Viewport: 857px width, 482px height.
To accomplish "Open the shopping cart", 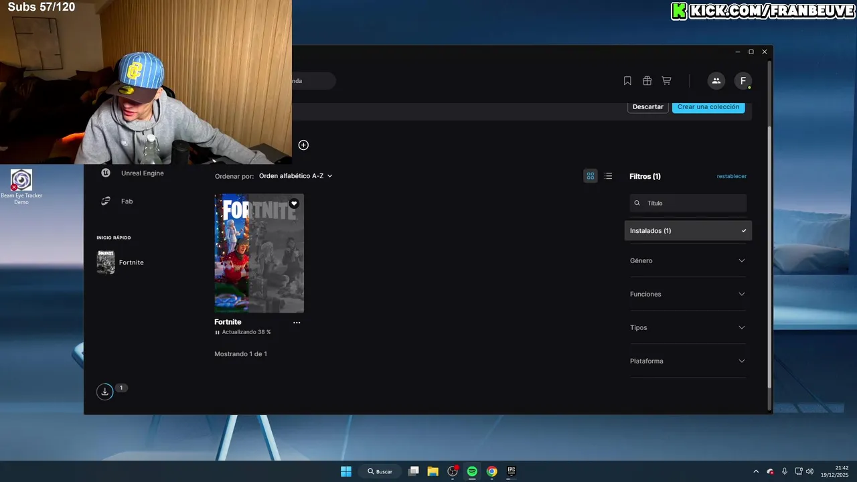I will point(666,81).
